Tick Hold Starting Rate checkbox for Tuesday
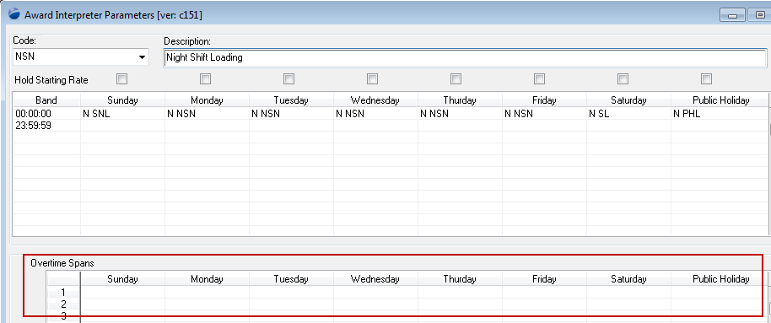This screenshot has height=323, width=771. pos(289,78)
